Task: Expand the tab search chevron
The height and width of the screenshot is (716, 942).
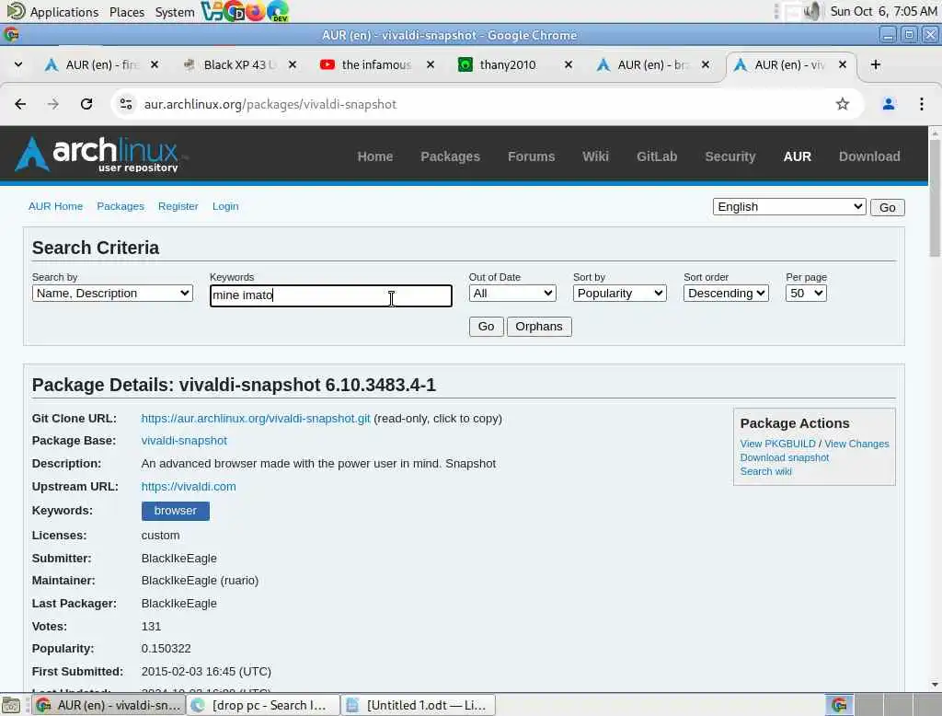Action: 18,64
